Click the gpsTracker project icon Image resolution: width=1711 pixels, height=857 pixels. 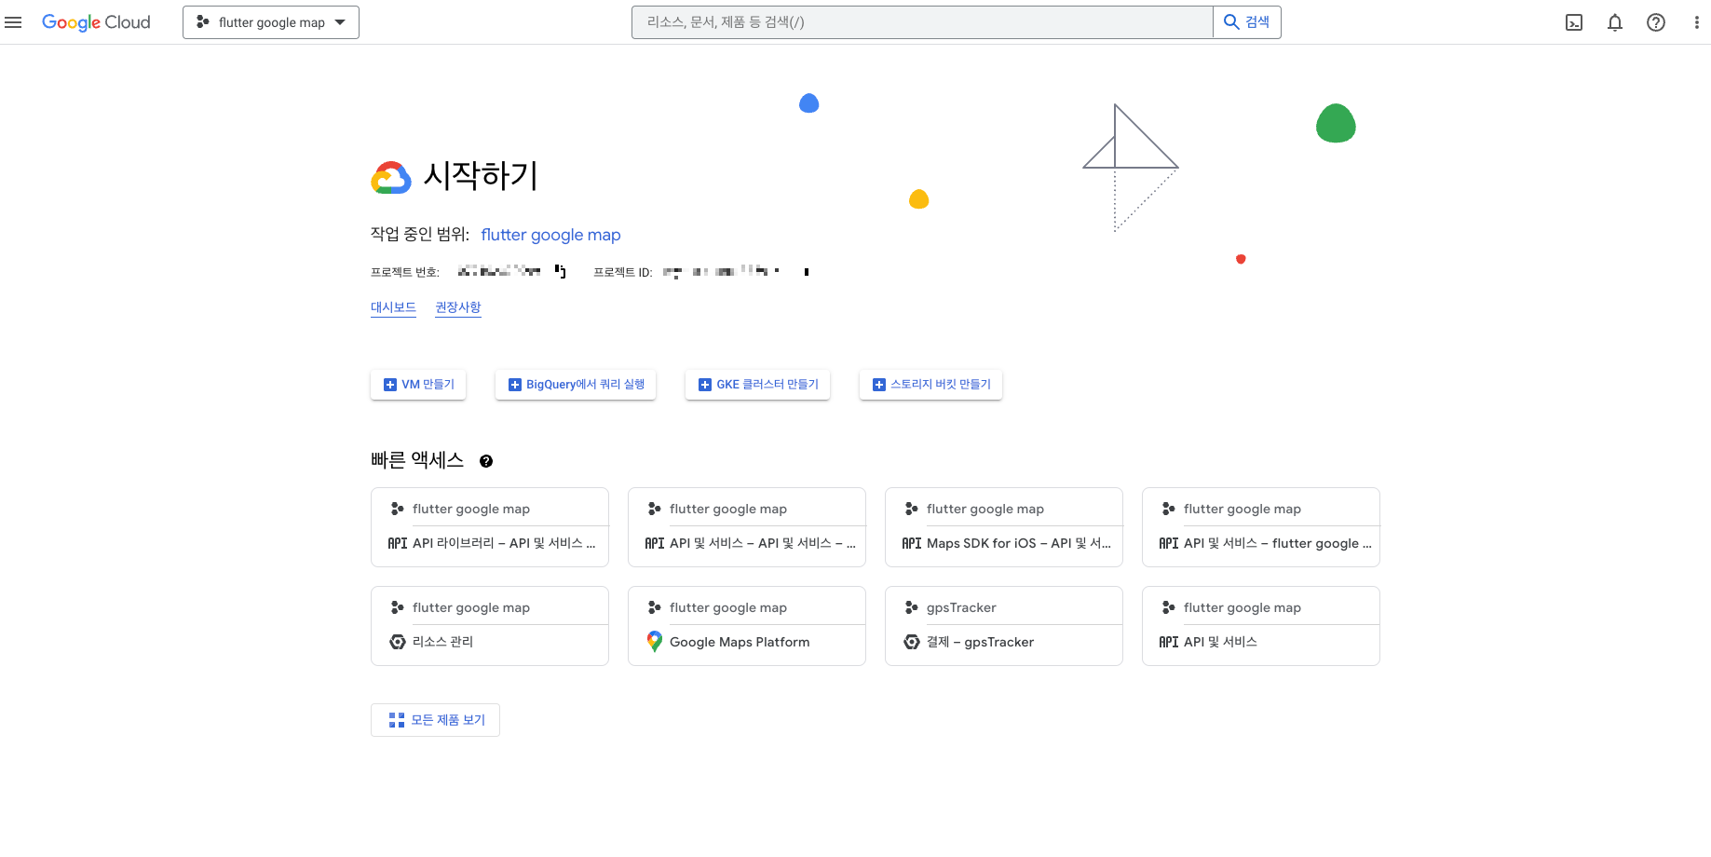pyautogui.click(x=912, y=607)
